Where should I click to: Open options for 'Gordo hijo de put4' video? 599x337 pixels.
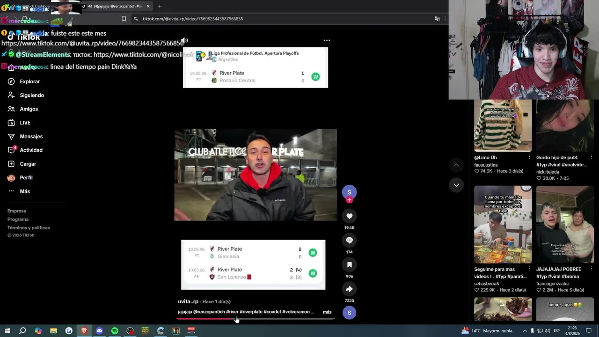tap(592, 157)
